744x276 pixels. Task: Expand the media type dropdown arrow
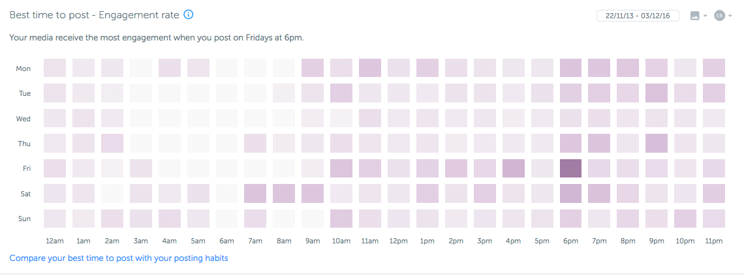(705, 16)
